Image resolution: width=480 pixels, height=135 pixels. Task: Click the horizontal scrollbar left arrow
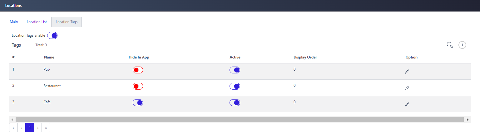(12, 119)
